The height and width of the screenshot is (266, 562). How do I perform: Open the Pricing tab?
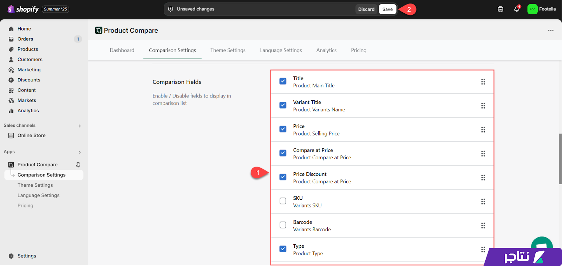[359, 50]
